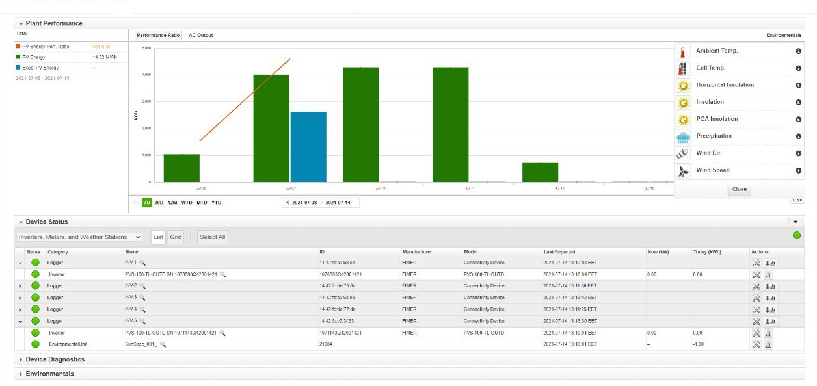
Task: Click magnifier icon next to INV-5
Action: (x=142, y=321)
